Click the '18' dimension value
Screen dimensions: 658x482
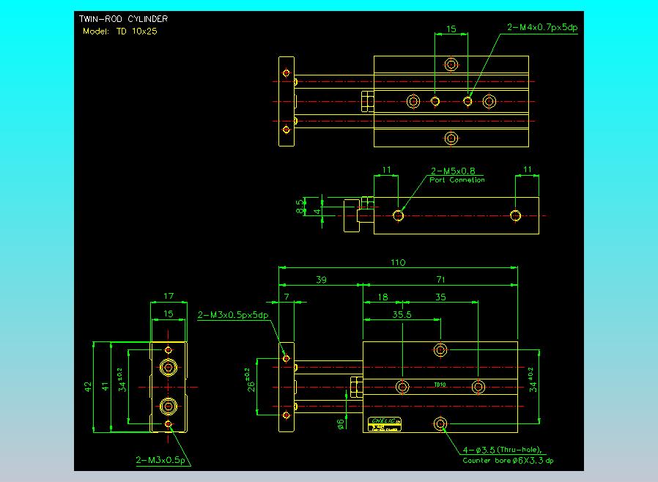tap(382, 297)
